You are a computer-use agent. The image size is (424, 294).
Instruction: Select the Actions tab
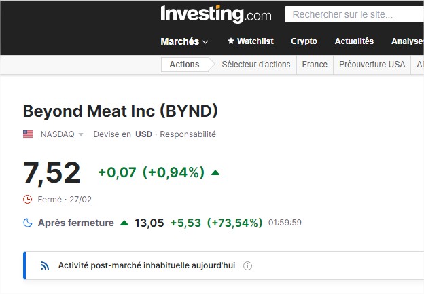click(x=184, y=65)
